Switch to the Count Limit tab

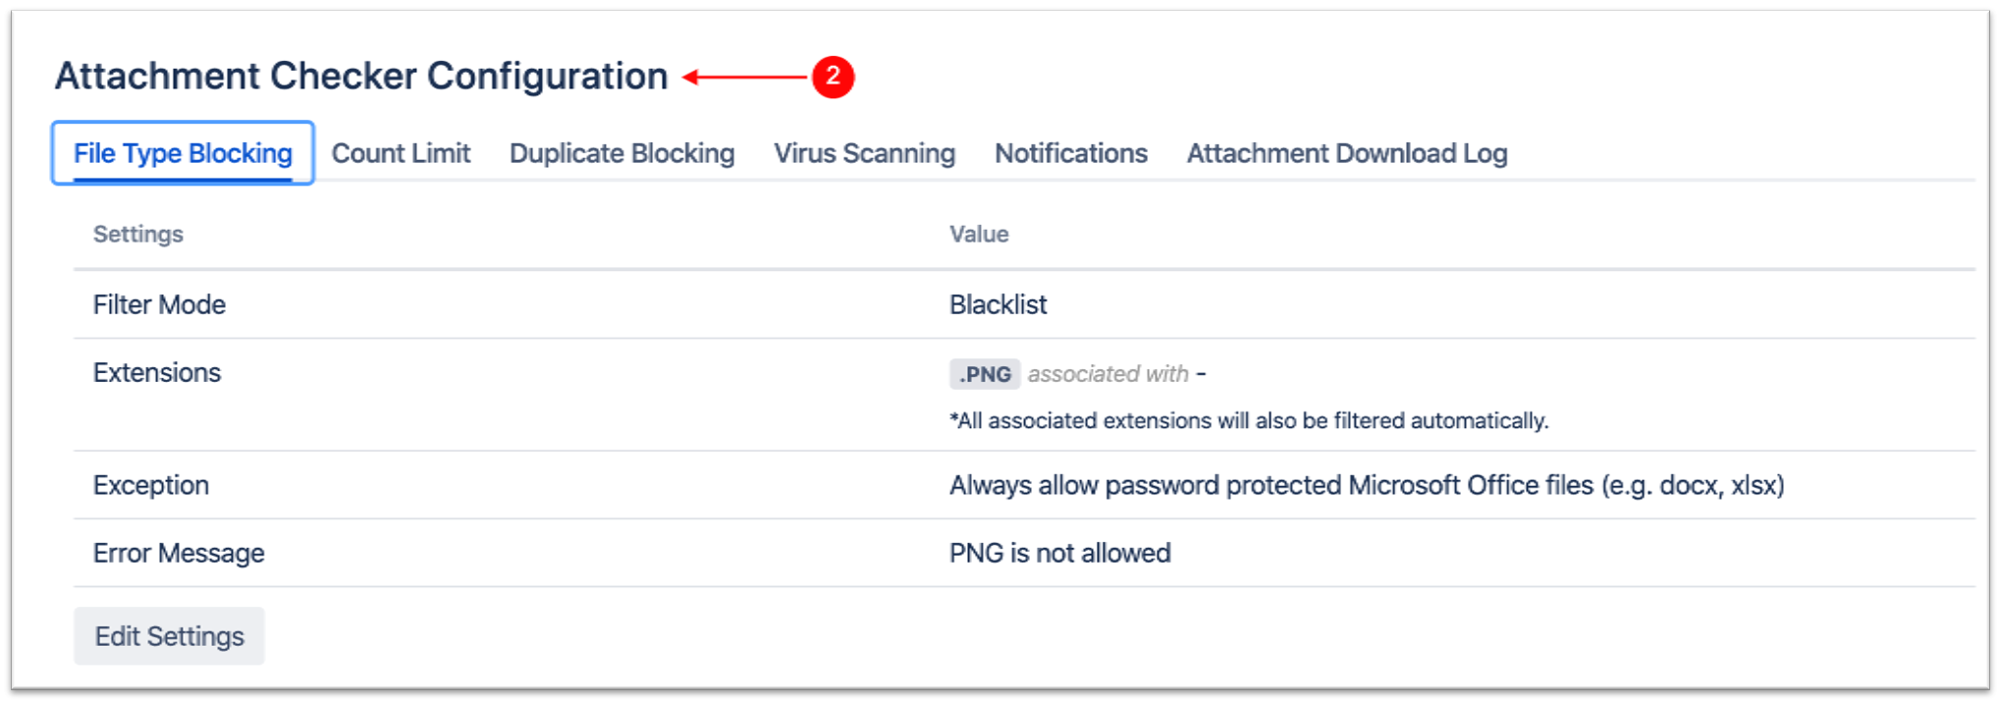click(x=401, y=154)
